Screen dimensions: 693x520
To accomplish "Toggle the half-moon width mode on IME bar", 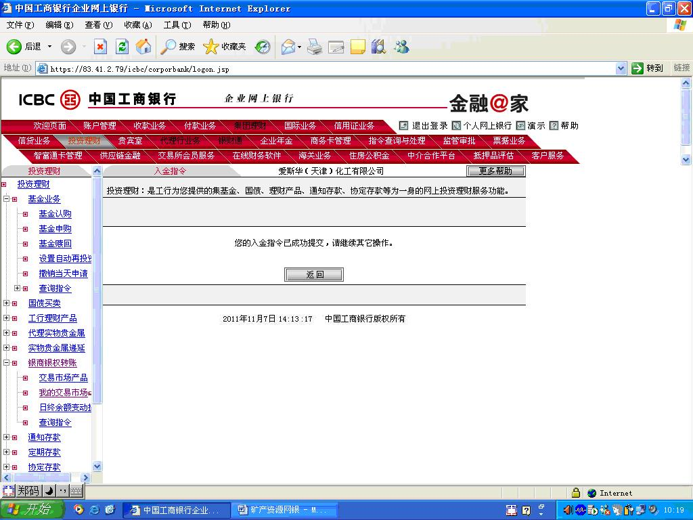I will [x=49, y=491].
